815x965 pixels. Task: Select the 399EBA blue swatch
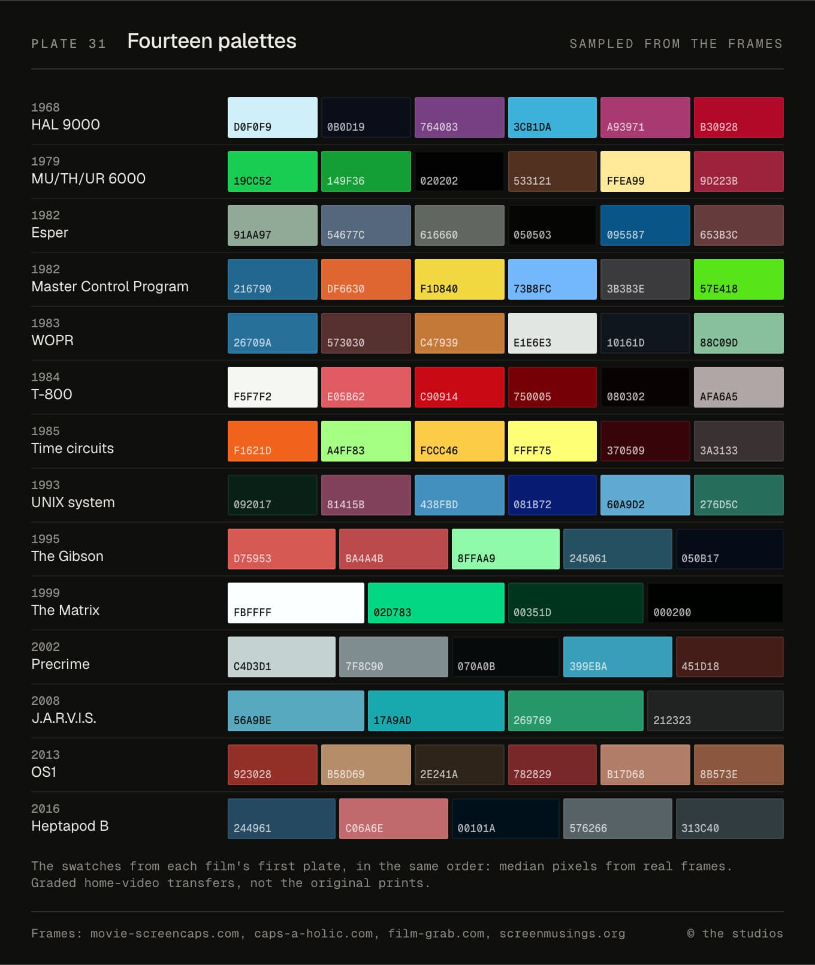[x=618, y=657]
